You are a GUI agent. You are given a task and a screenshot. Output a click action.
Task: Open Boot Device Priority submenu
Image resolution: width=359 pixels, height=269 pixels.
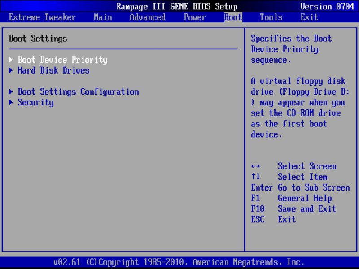[62, 60]
